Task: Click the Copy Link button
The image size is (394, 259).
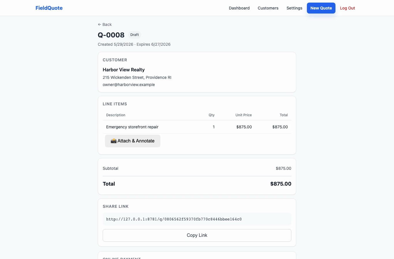Action: pyautogui.click(x=197, y=235)
